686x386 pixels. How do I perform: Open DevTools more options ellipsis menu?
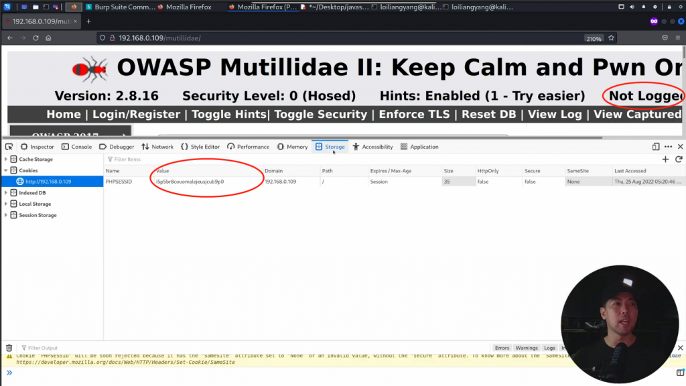click(668, 147)
